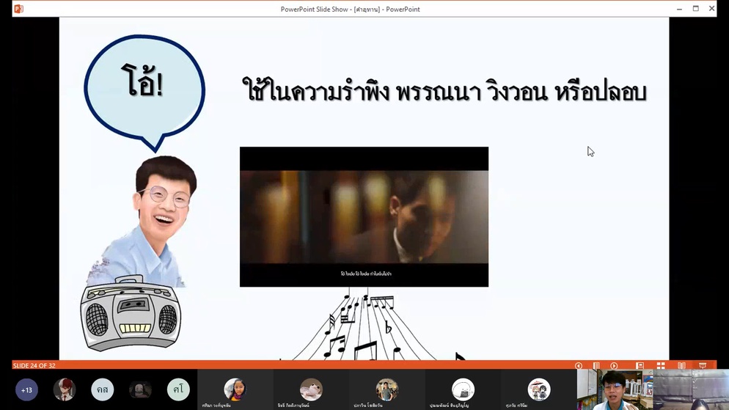Maximize the PowerPoint slide show window
The height and width of the screenshot is (410, 729).
[x=695, y=9]
